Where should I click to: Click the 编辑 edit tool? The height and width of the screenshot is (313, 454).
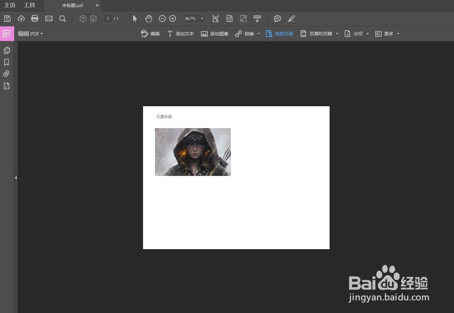point(150,34)
